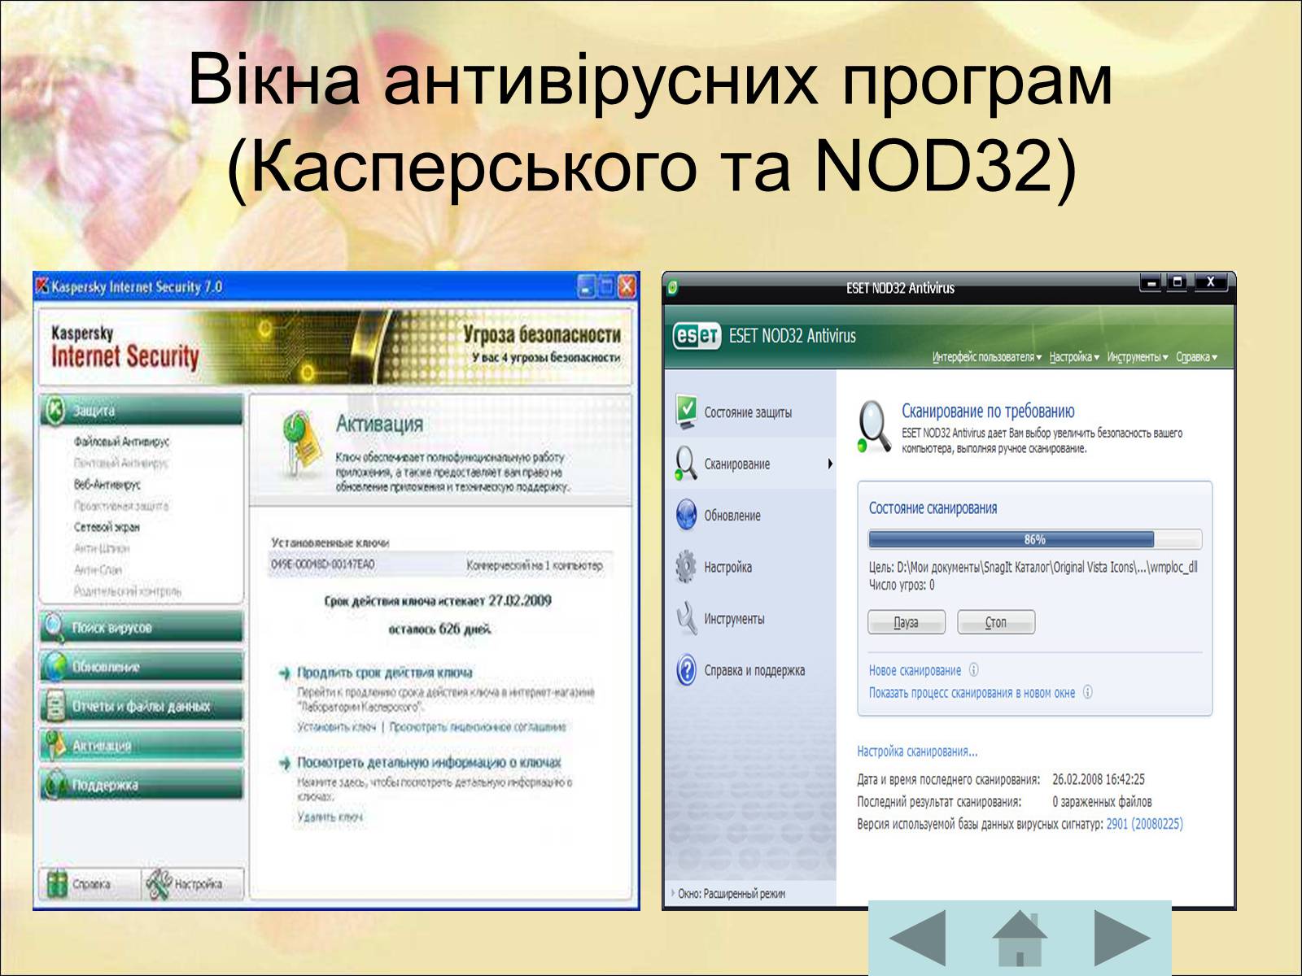Click virus signature version 2901 (20080225) link

[x=1144, y=824]
